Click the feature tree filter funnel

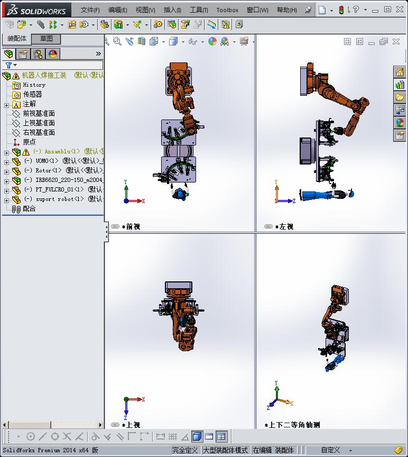[x=9, y=65]
